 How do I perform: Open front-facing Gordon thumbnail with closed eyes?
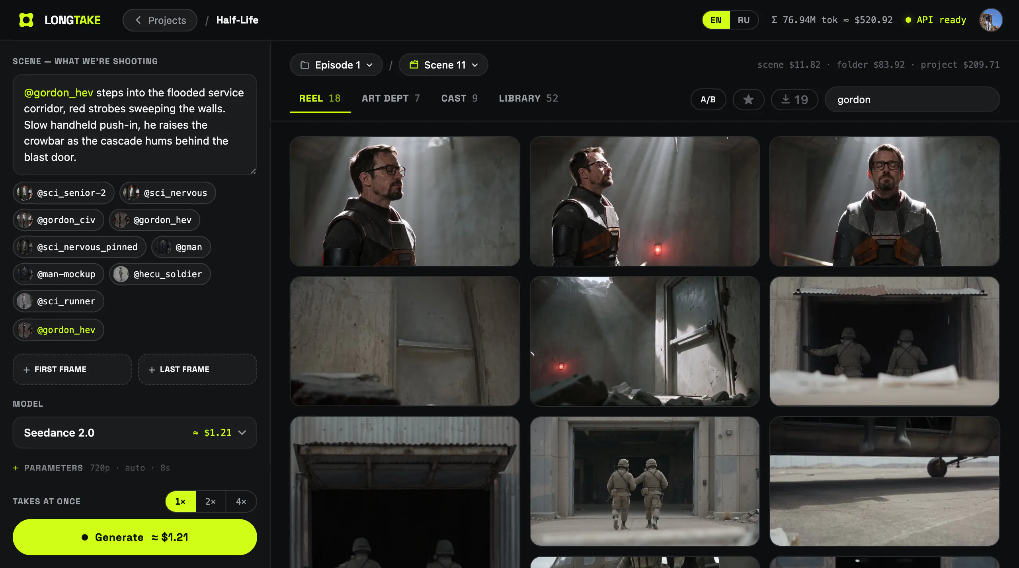(884, 201)
